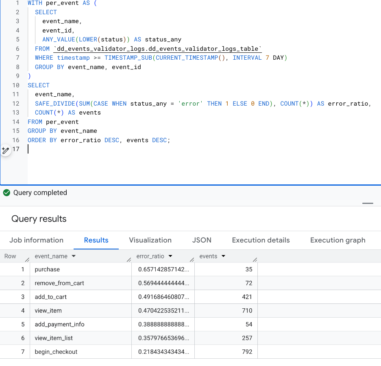Click SAFE_DIVIDE on line 12

[x=55, y=104]
